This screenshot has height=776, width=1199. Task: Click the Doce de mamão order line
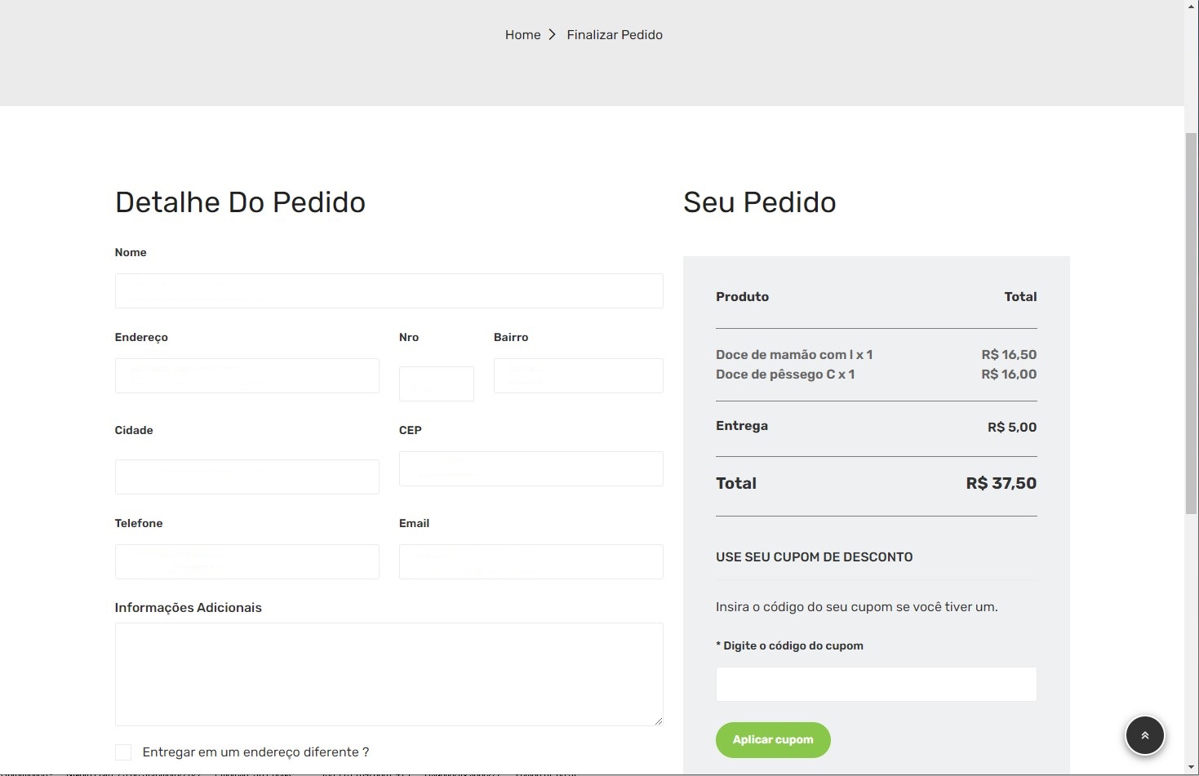[794, 354]
